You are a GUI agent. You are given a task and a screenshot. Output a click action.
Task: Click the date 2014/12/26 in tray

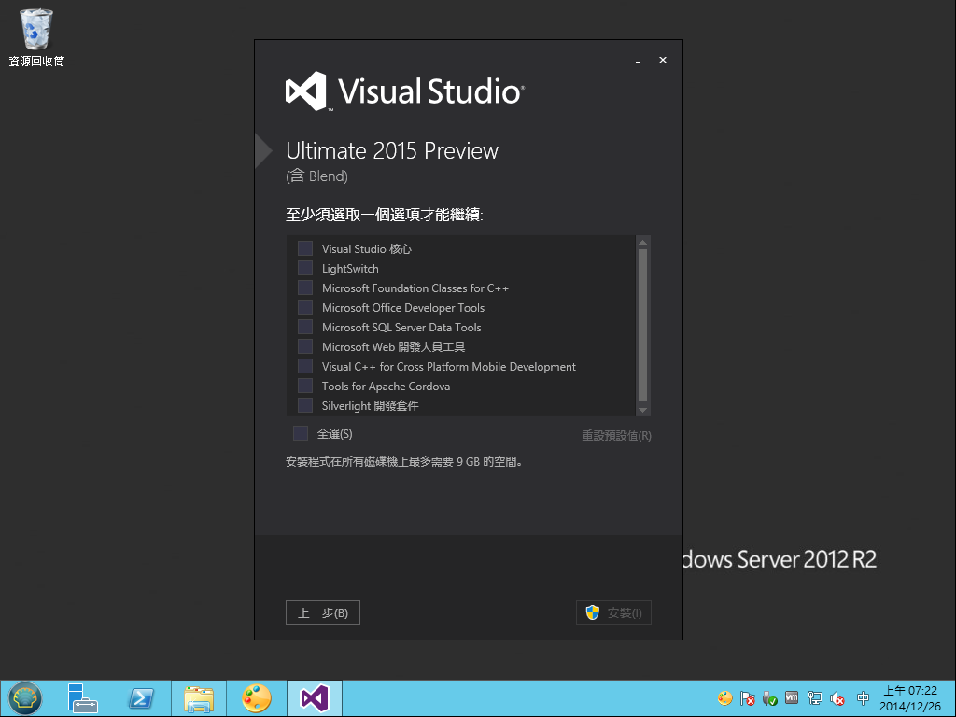point(910,707)
